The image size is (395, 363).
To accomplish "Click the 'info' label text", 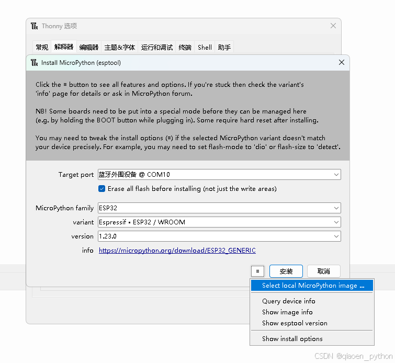I will [x=88, y=251].
